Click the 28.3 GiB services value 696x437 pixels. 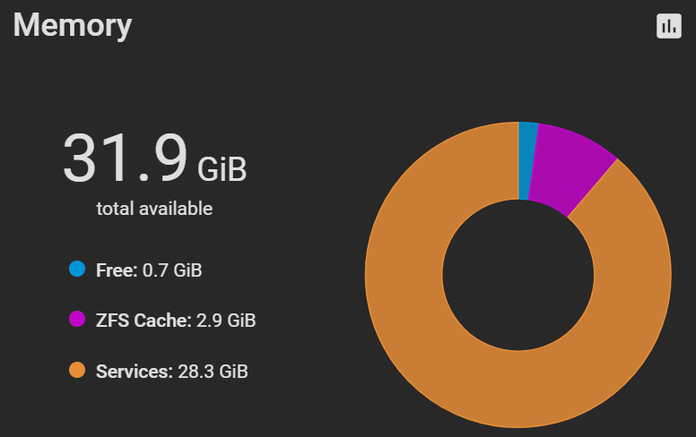(213, 372)
